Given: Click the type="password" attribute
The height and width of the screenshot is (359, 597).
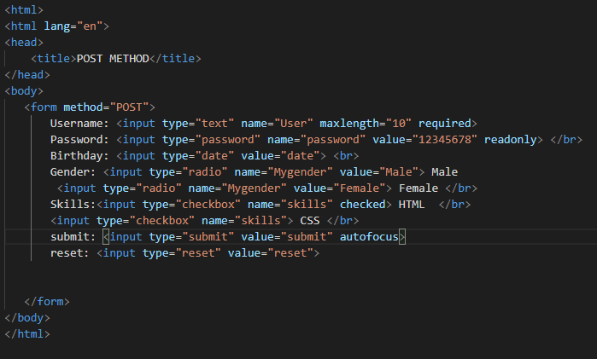Looking at the screenshot, I should 211,140.
